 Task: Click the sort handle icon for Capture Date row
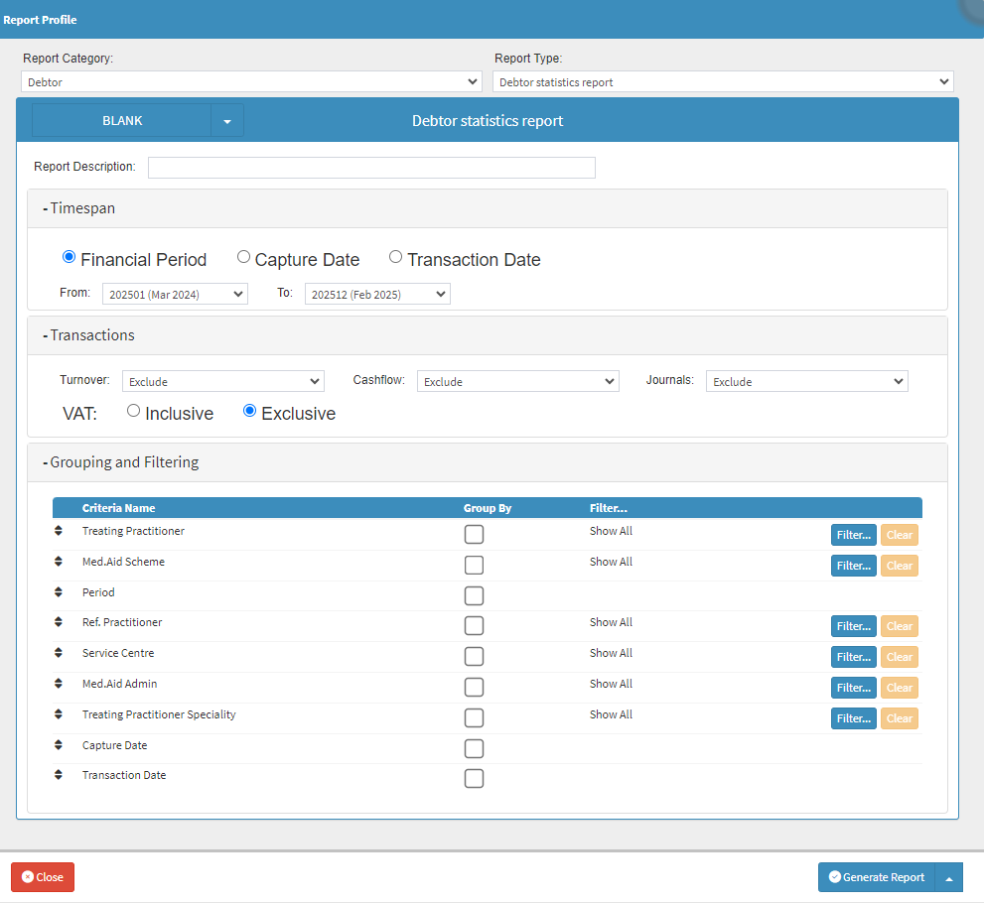click(x=59, y=746)
